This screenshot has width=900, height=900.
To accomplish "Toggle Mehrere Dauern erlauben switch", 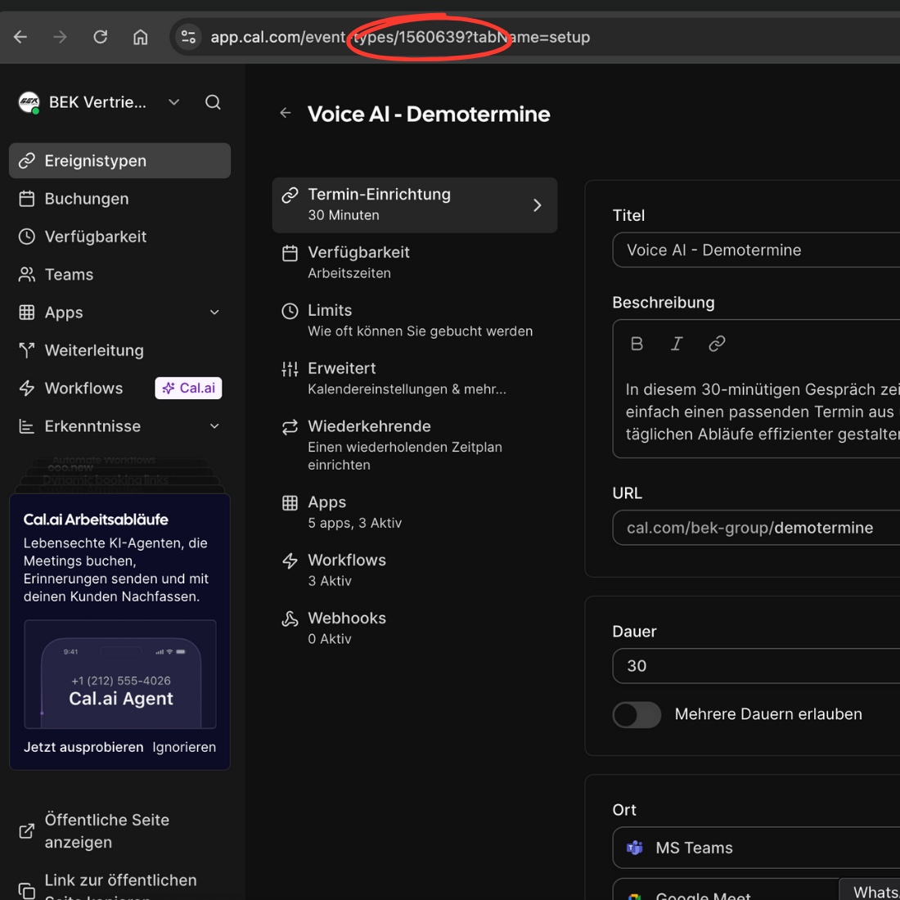I will (637, 714).
